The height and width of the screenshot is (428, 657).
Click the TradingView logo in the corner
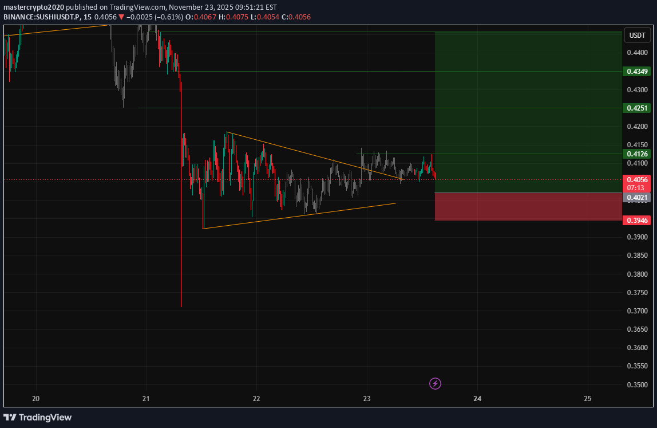pyautogui.click(x=38, y=417)
